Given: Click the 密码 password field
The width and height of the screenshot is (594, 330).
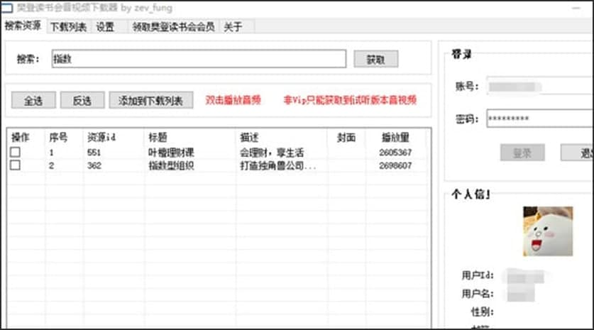Looking at the screenshot, I should tap(540, 119).
